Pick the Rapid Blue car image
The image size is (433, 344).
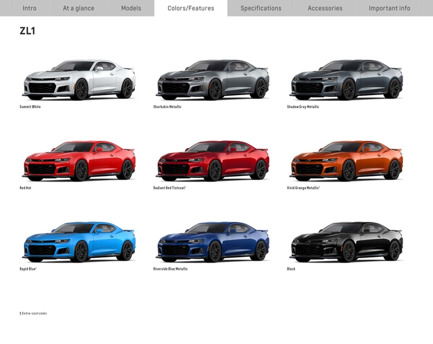pyautogui.click(x=79, y=241)
